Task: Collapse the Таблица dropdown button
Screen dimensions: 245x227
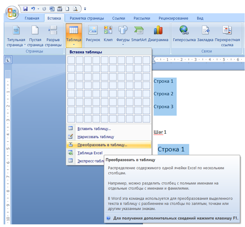Action: tap(74, 35)
